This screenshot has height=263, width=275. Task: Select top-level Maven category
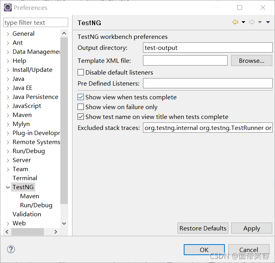pyautogui.click(x=22, y=115)
